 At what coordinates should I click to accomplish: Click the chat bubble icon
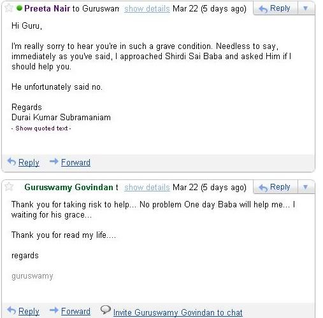[x=105, y=310]
